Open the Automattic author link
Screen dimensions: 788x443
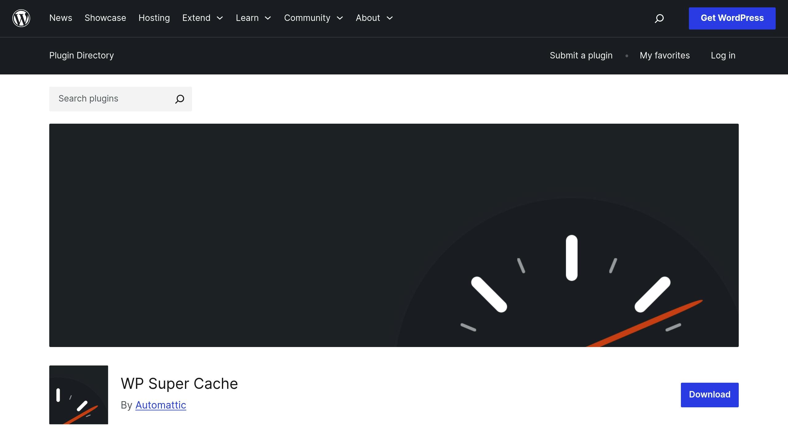click(161, 405)
